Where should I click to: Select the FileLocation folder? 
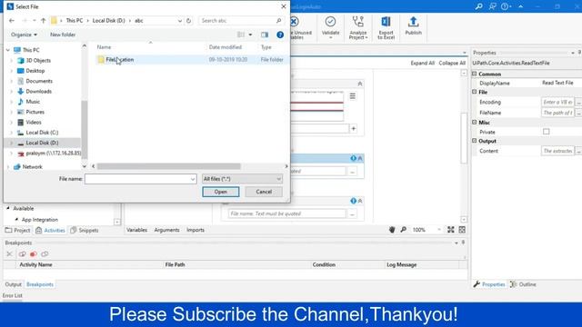click(119, 60)
